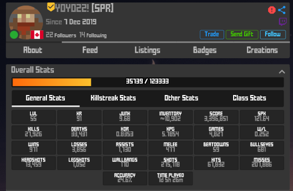Click the BEATDOWNS 59 stat cell

tap(216, 148)
